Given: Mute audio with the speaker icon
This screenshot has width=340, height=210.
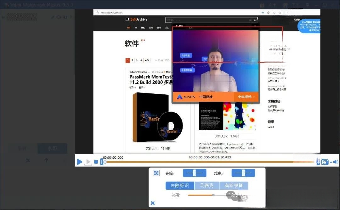Looking at the screenshot, I should coord(336,162).
